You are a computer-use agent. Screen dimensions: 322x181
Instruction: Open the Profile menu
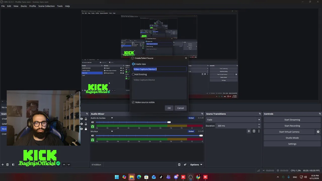tap(32, 6)
